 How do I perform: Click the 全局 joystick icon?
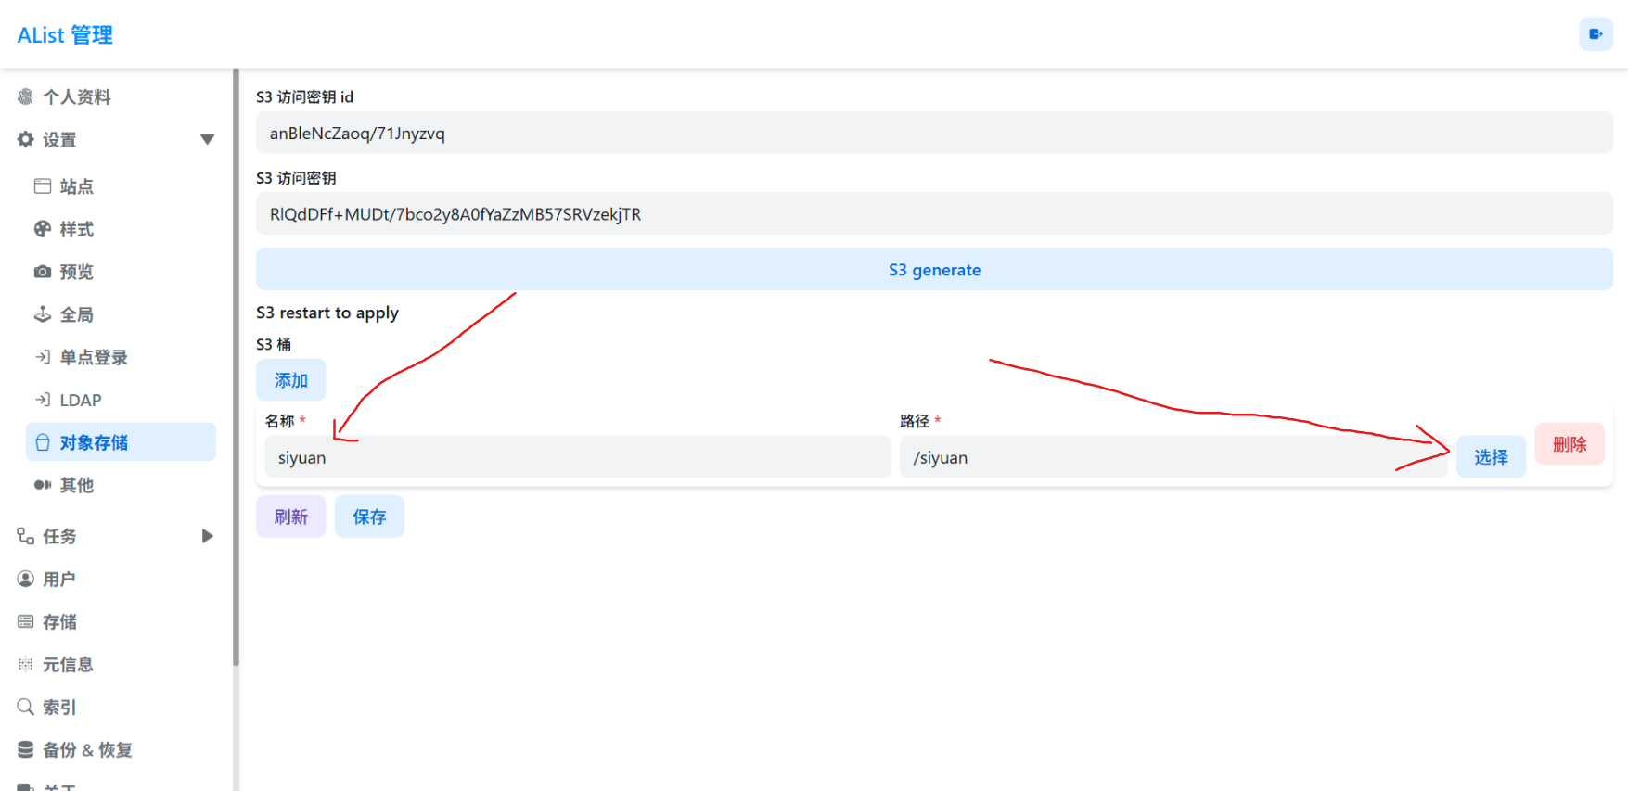point(43,314)
